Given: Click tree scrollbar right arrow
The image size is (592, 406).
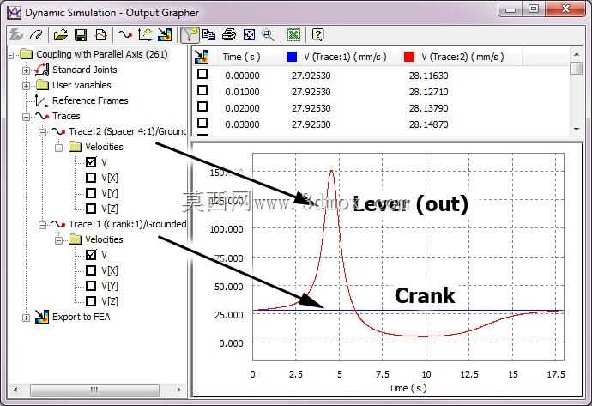Looking at the screenshot, I should tap(178, 390).
